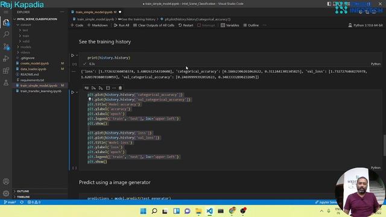
Task: Switch to Visual Studio Code taskbar icon
Action: pyautogui.click(x=210, y=211)
